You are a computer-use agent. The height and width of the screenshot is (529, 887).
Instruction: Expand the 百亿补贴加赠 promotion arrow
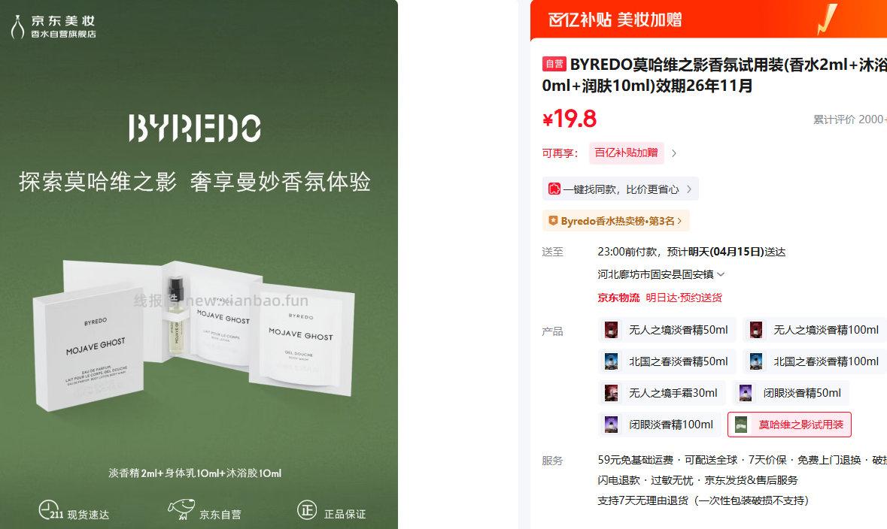(674, 153)
